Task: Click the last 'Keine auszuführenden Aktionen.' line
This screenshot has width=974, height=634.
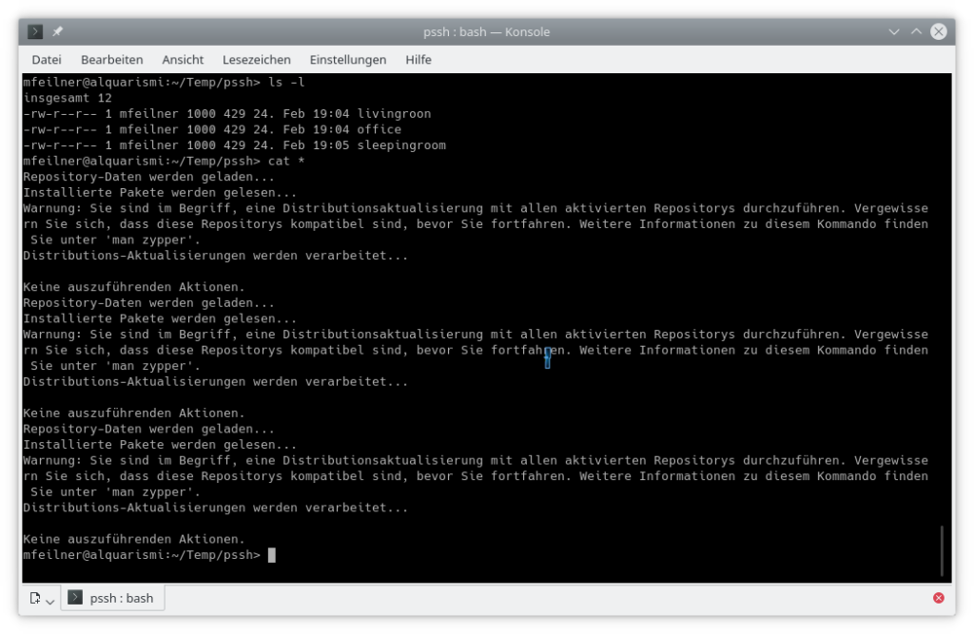Action: (134, 539)
